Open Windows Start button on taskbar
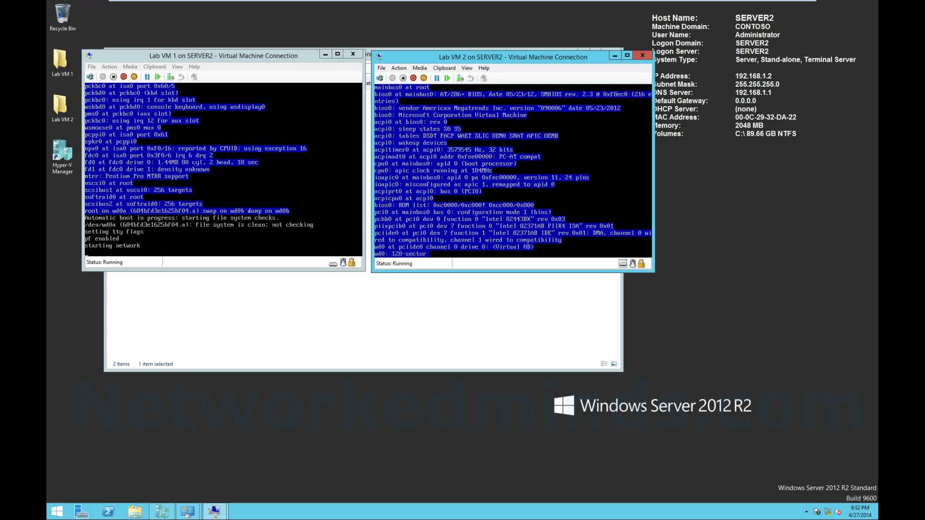Screen dimensions: 925x520 [57, 511]
